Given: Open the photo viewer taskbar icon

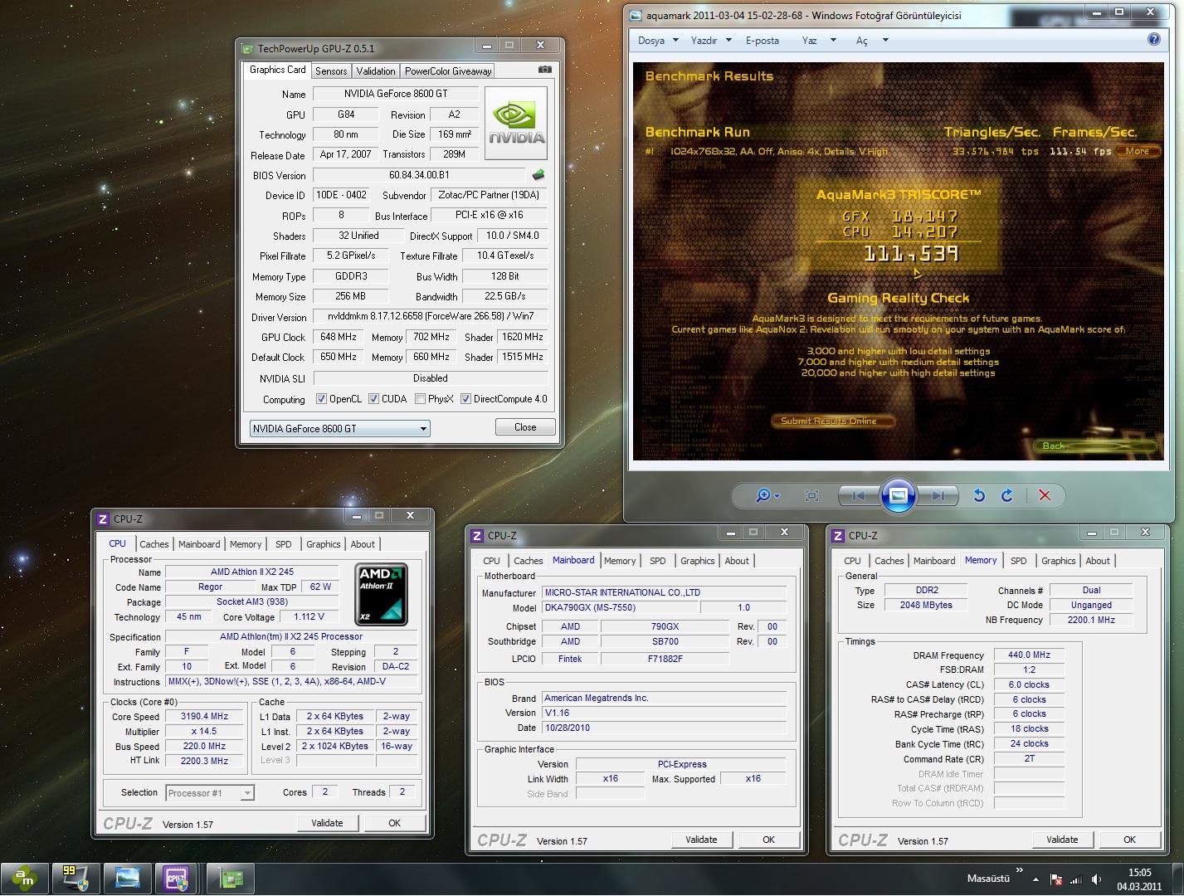Looking at the screenshot, I should pos(128,878).
